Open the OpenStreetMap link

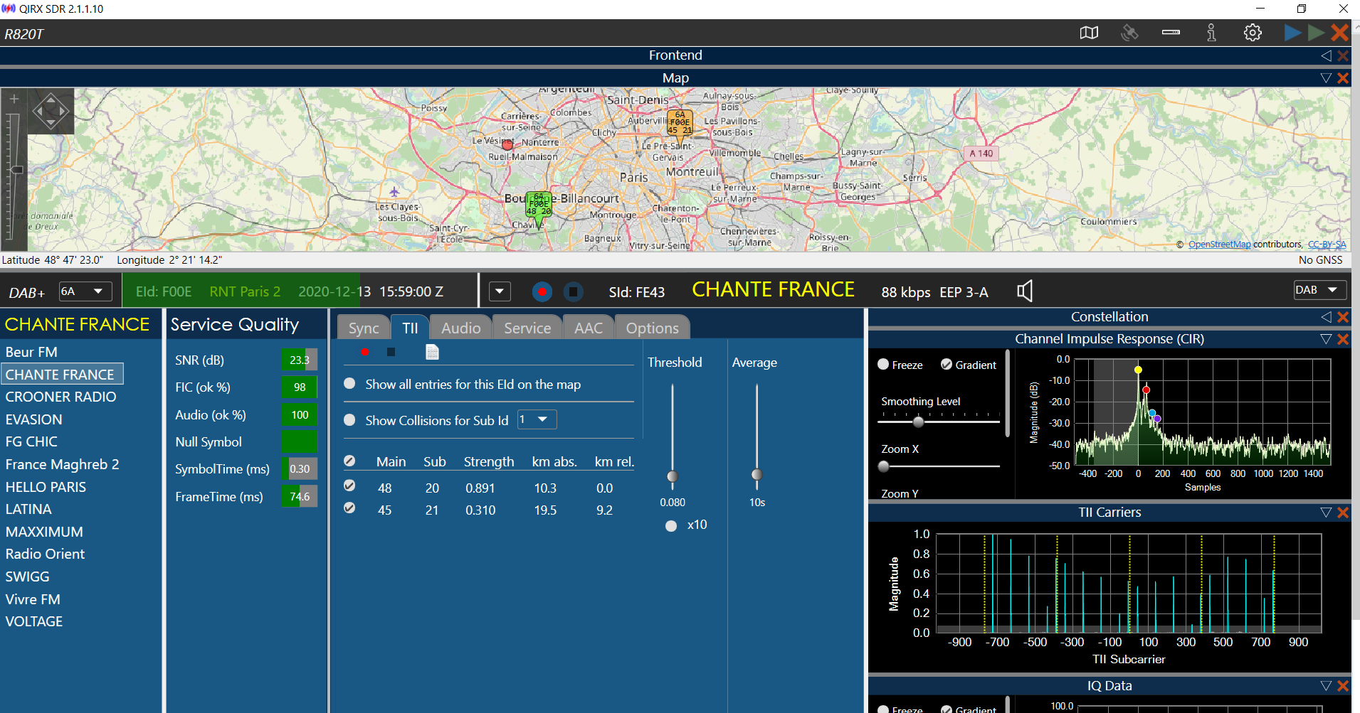click(1219, 245)
